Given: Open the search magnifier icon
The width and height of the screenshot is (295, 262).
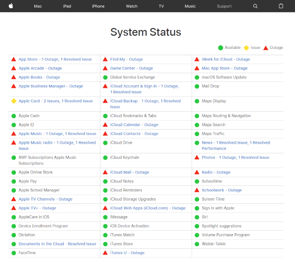Looking at the screenshot, I should point(256,6).
